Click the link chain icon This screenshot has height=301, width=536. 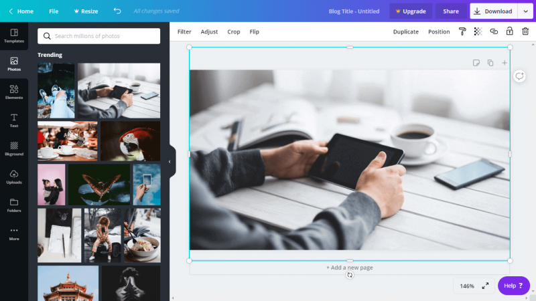[x=494, y=31]
